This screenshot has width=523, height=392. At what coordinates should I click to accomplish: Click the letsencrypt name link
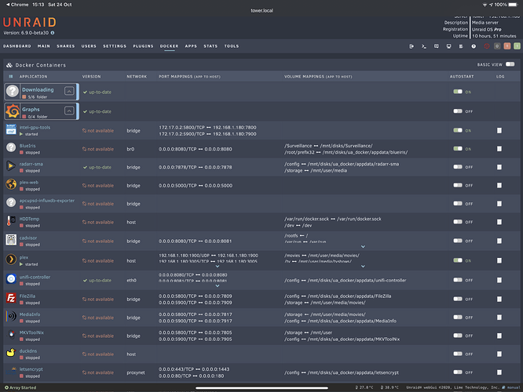[31, 369]
